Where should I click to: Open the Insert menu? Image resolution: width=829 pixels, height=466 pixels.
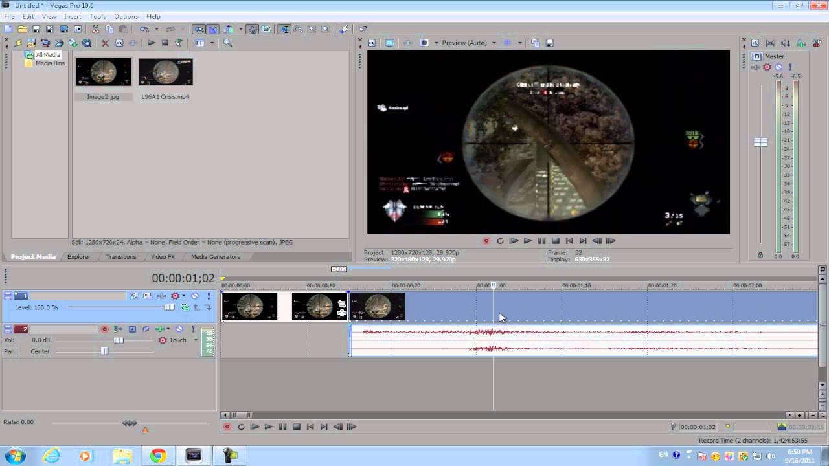tap(73, 16)
